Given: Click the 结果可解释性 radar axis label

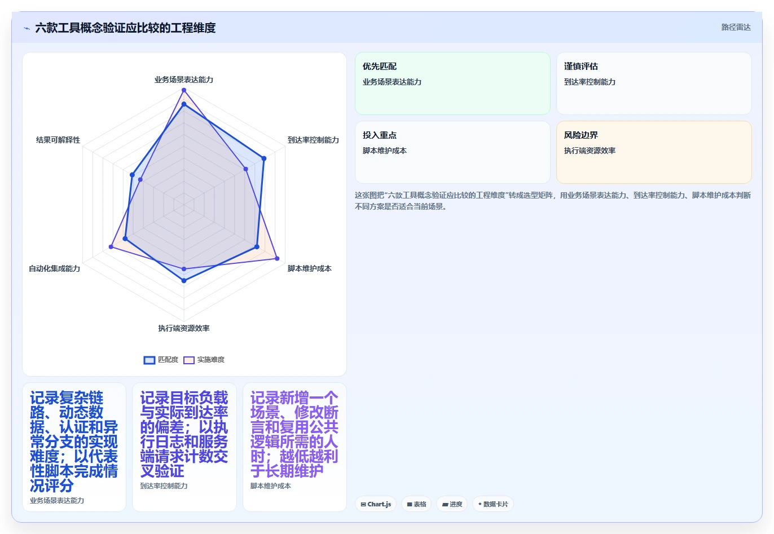Looking at the screenshot, I should 58,140.
